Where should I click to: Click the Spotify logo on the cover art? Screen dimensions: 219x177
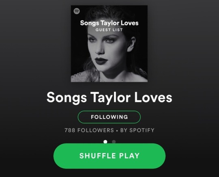coord(77,11)
